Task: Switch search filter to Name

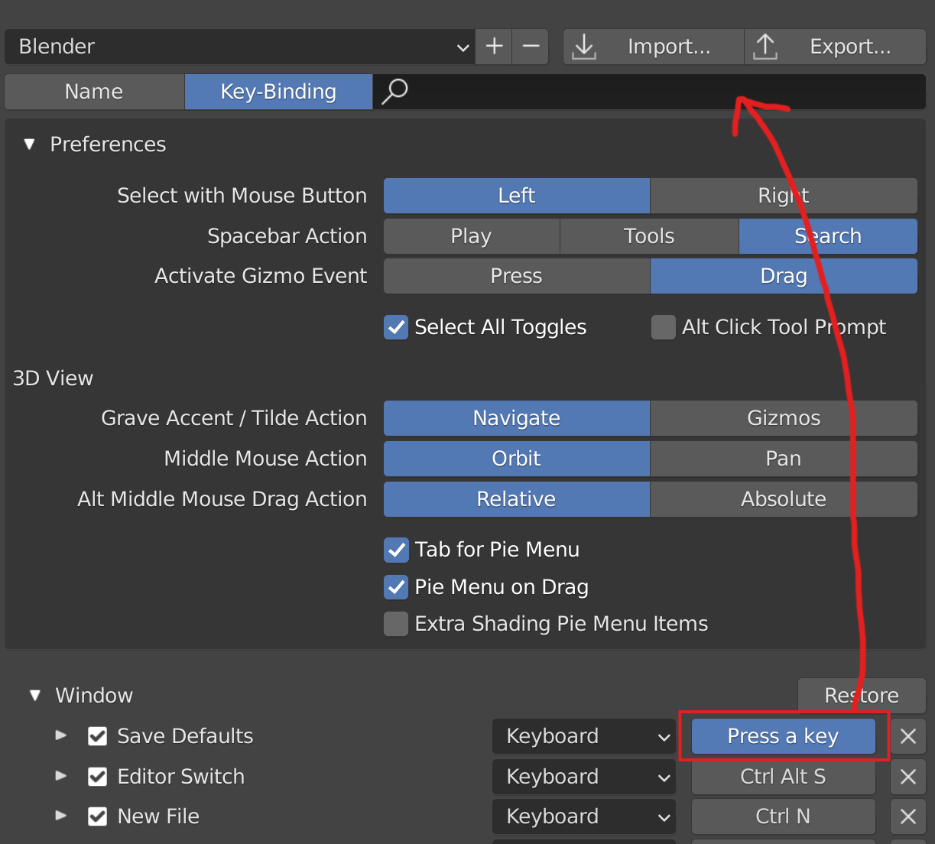Action: point(94,92)
